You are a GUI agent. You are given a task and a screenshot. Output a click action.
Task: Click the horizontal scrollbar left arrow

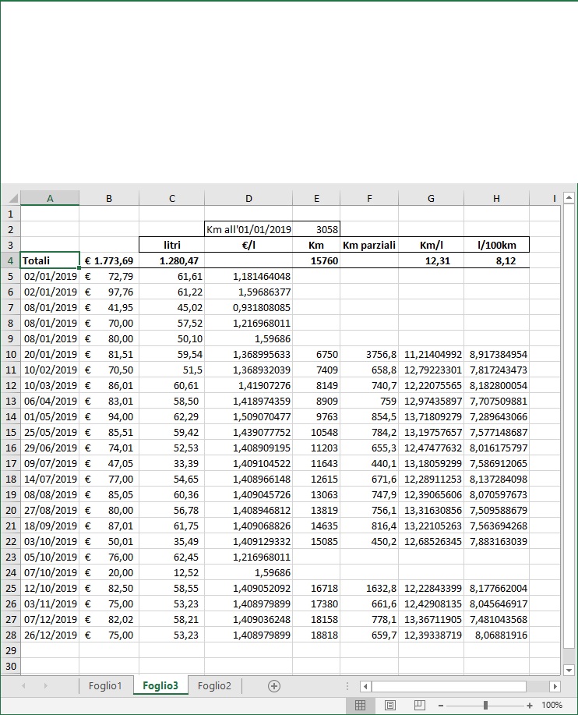point(365,686)
